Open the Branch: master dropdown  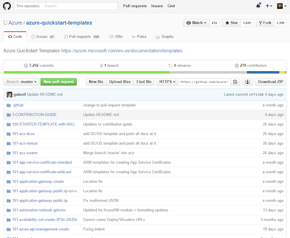point(21,82)
